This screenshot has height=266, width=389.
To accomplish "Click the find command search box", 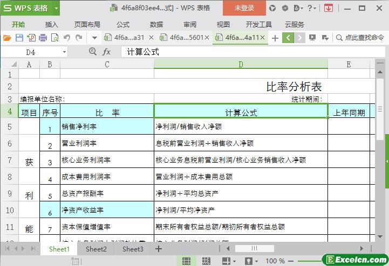I will [x=360, y=38].
